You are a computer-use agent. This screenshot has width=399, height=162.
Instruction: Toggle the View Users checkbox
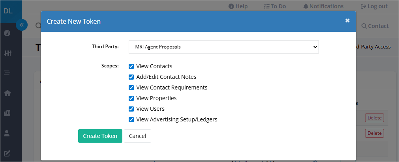131,109
